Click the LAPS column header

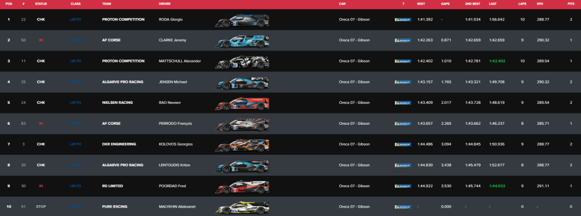522,4
